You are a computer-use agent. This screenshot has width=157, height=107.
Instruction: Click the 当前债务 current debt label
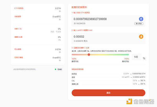tap(18, 17)
